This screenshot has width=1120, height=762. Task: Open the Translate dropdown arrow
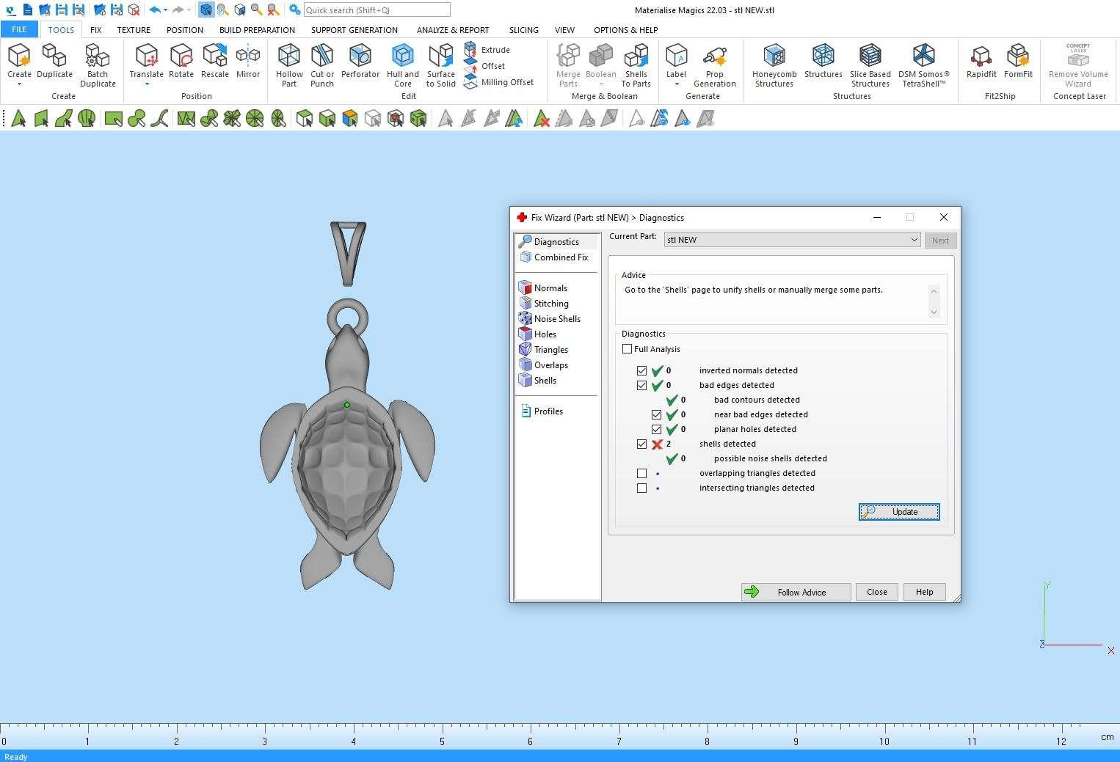pyautogui.click(x=147, y=84)
